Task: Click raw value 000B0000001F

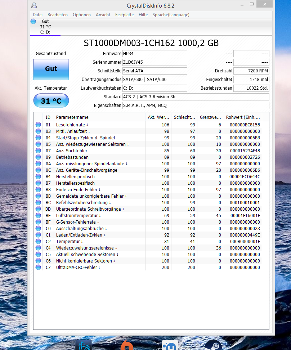Action: [x=245, y=241]
